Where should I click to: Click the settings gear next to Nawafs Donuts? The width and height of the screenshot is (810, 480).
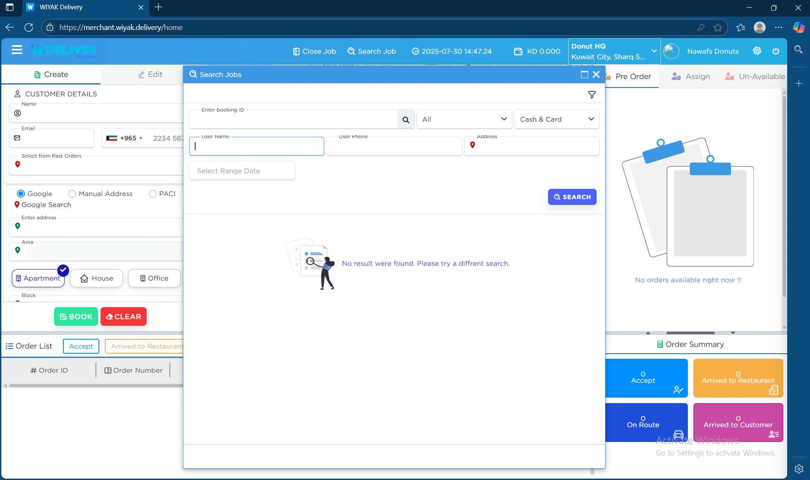(x=757, y=51)
